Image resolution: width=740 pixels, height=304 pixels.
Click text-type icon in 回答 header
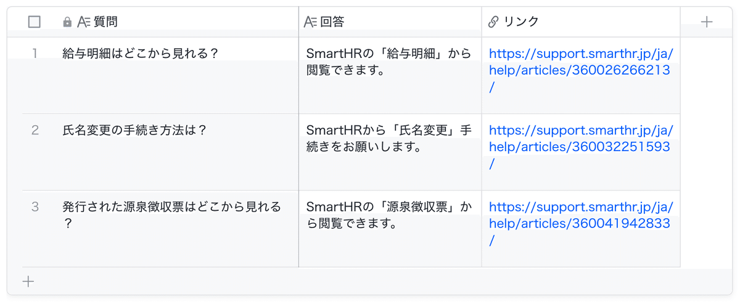tap(311, 22)
